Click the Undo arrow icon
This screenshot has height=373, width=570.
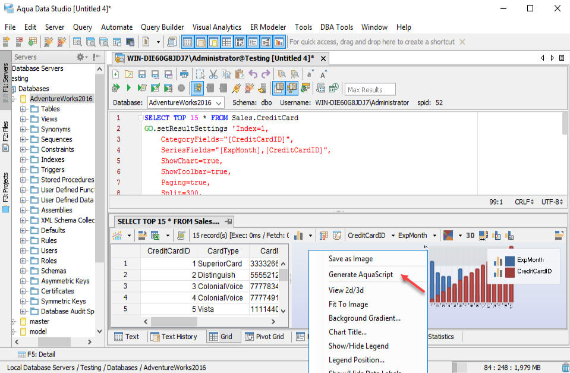point(253,74)
